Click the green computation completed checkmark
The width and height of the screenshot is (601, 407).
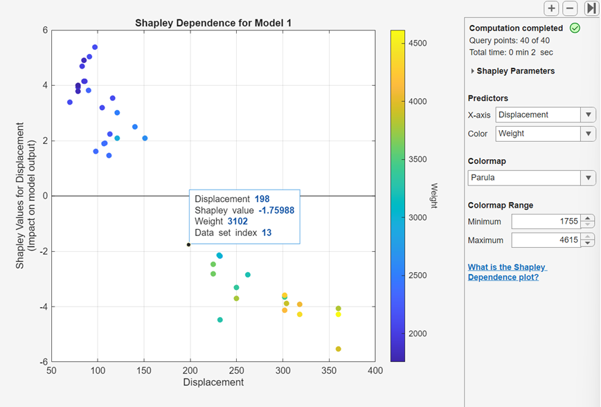pyautogui.click(x=573, y=29)
